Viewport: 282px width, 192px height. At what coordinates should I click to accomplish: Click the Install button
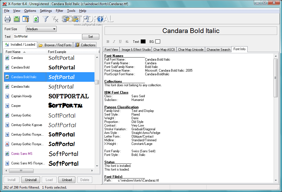[12, 180]
